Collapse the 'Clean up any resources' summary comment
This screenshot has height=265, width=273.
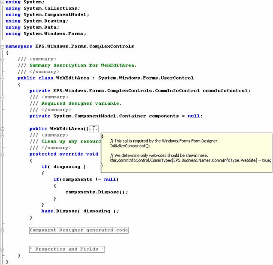coord(3,135)
